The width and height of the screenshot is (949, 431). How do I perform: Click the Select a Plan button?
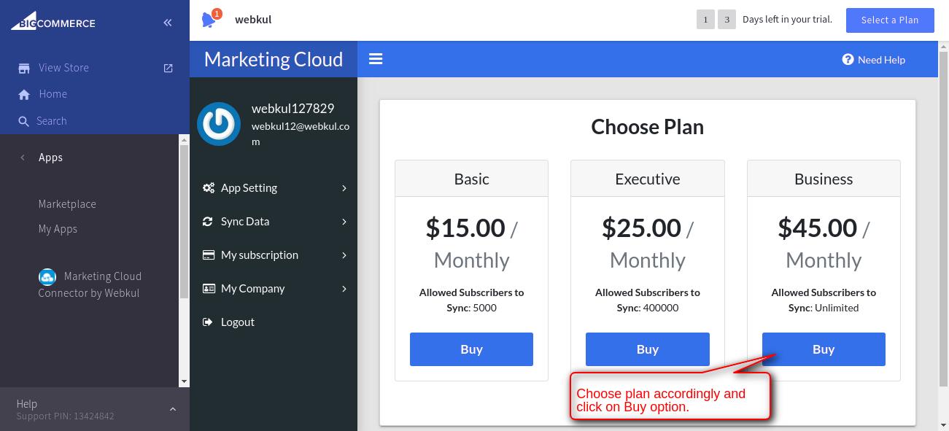890,20
